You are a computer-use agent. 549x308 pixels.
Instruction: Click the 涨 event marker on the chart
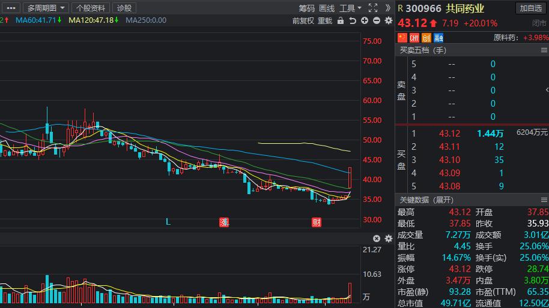(224, 222)
